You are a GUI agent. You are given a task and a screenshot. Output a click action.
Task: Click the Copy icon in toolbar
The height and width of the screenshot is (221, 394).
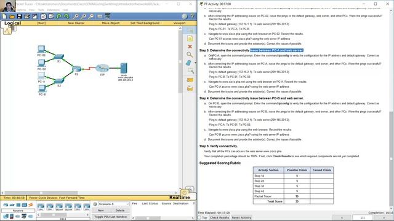tap(44, 17)
